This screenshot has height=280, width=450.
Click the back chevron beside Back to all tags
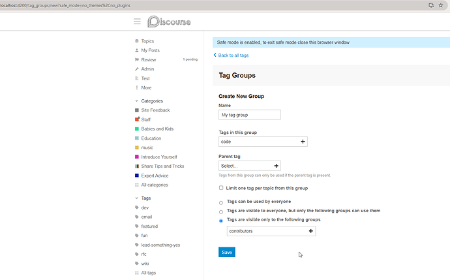point(215,55)
